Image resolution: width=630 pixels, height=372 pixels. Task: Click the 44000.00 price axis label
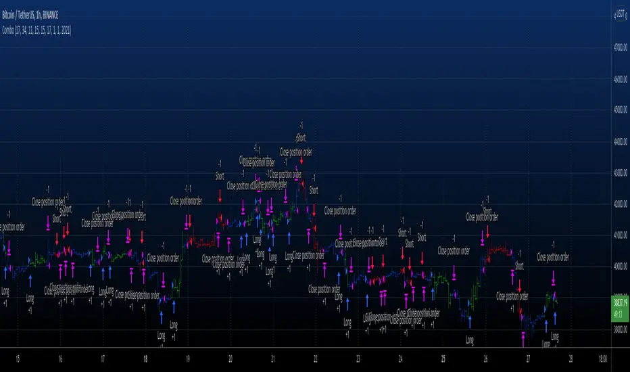621,141
